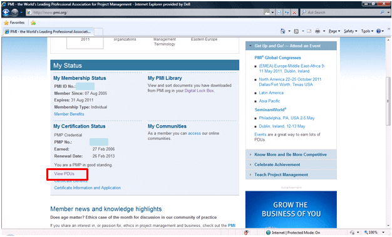Open the Home button dropdown arrow

point(289,31)
